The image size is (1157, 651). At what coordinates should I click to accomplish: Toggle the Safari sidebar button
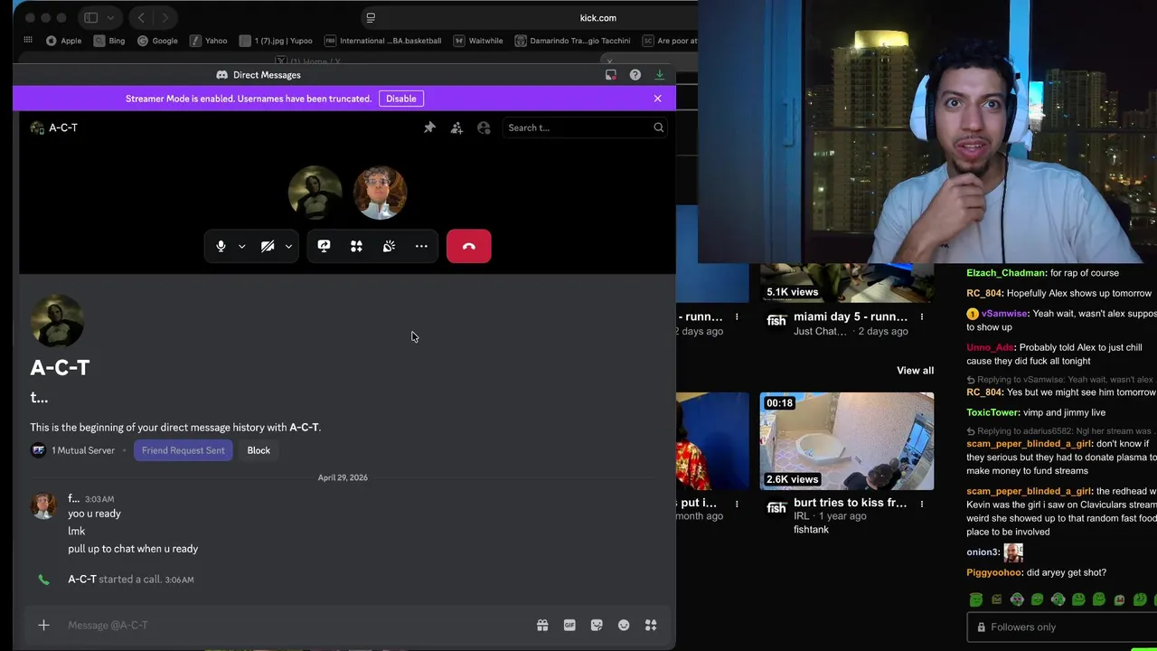[x=91, y=17]
